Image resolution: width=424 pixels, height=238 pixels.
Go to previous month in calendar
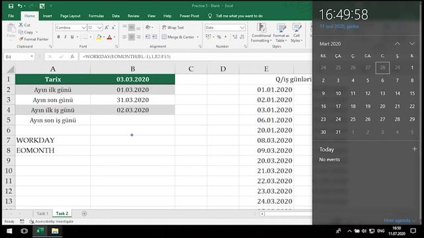point(397,44)
